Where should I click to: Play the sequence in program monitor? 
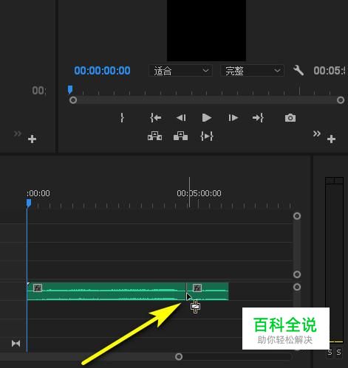pos(206,118)
